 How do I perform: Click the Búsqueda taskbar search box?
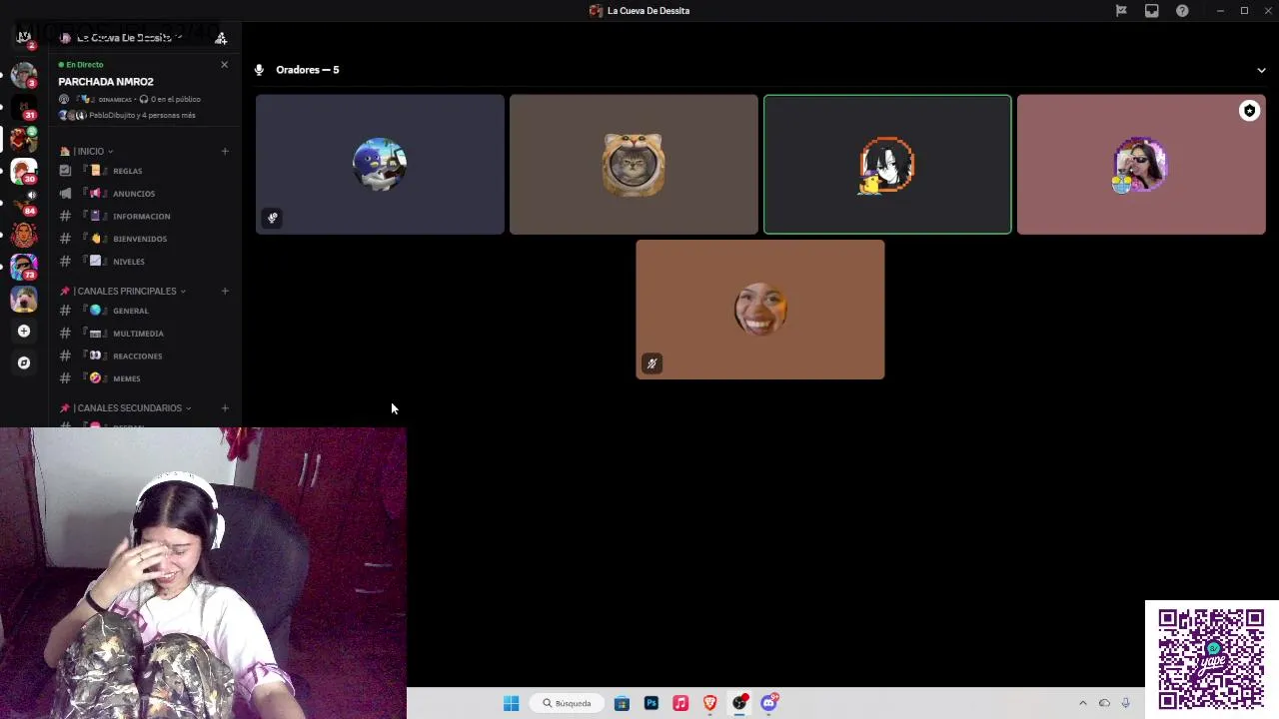click(568, 703)
